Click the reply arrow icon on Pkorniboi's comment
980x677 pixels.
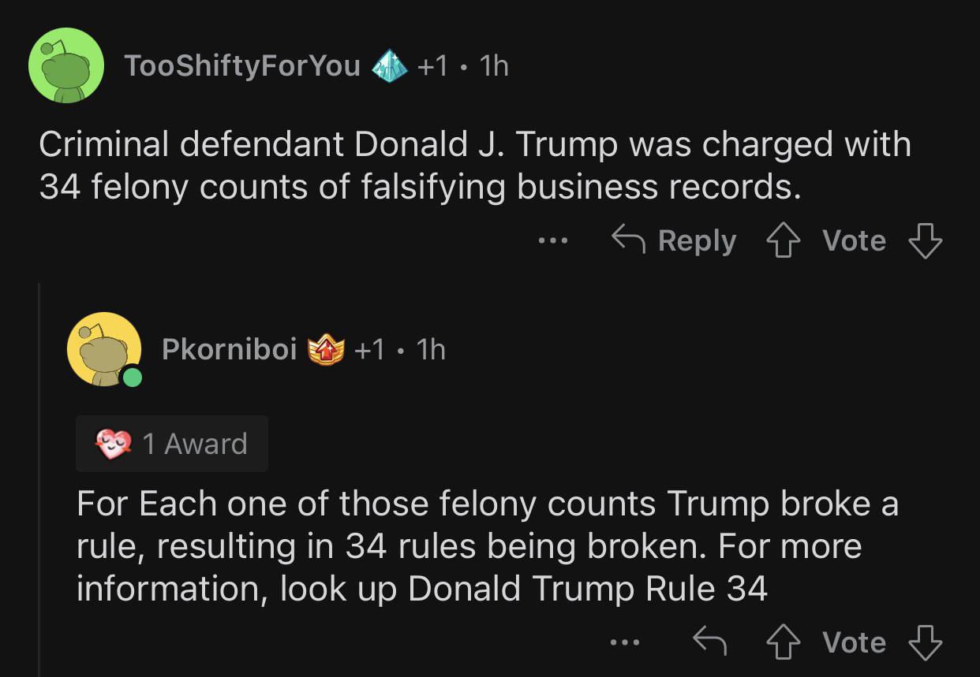coord(709,642)
